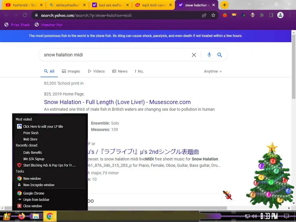Screen dimensions: 296x222
Task: Show hidden tray icons chevron
Action: pos(240,217)
